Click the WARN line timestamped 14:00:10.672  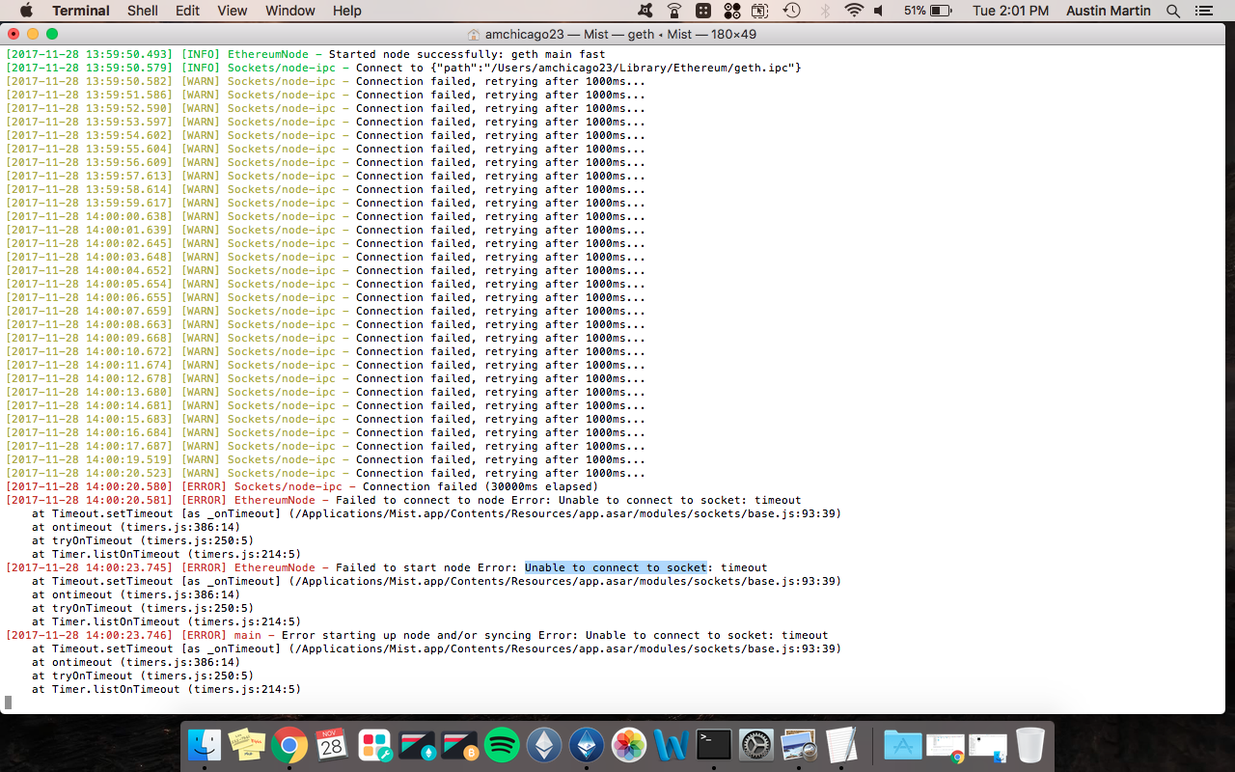[326, 351]
